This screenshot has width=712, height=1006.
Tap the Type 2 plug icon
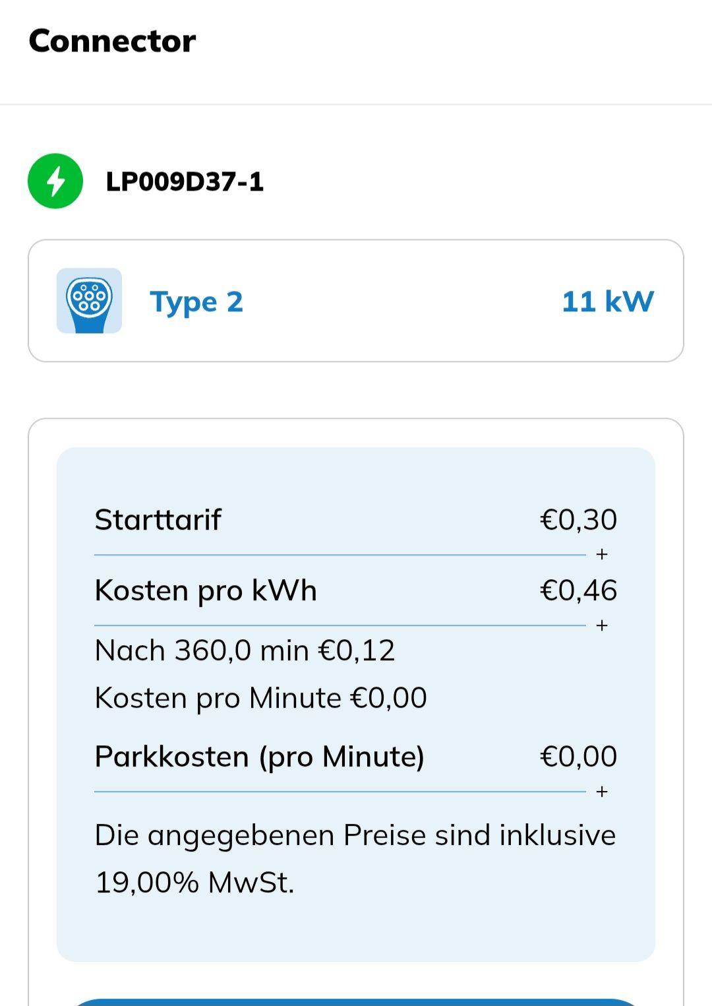click(x=89, y=301)
